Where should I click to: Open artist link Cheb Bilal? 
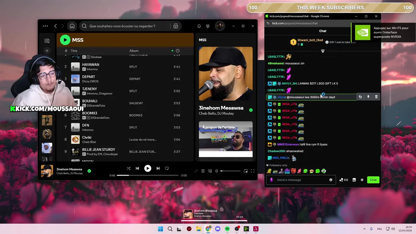click(89, 142)
